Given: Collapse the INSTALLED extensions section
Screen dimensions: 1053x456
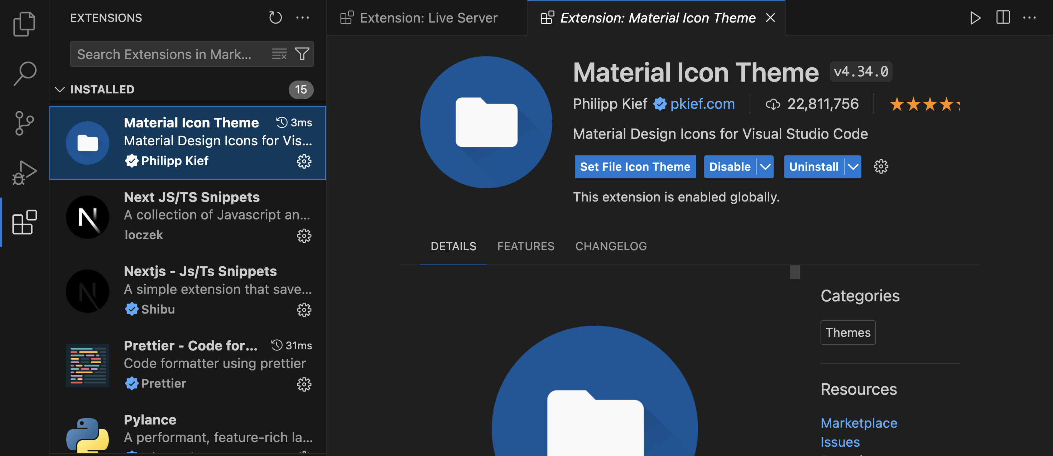Looking at the screenshot, I should tap(60, 89).
